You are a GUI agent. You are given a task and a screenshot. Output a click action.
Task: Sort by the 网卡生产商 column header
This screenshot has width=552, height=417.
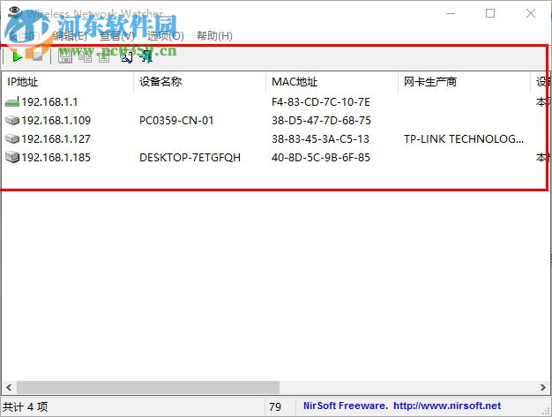[465, 82]
